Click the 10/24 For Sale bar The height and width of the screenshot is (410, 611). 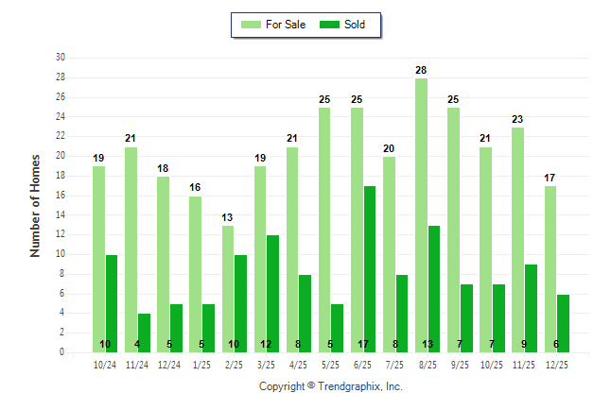(98, 259)
